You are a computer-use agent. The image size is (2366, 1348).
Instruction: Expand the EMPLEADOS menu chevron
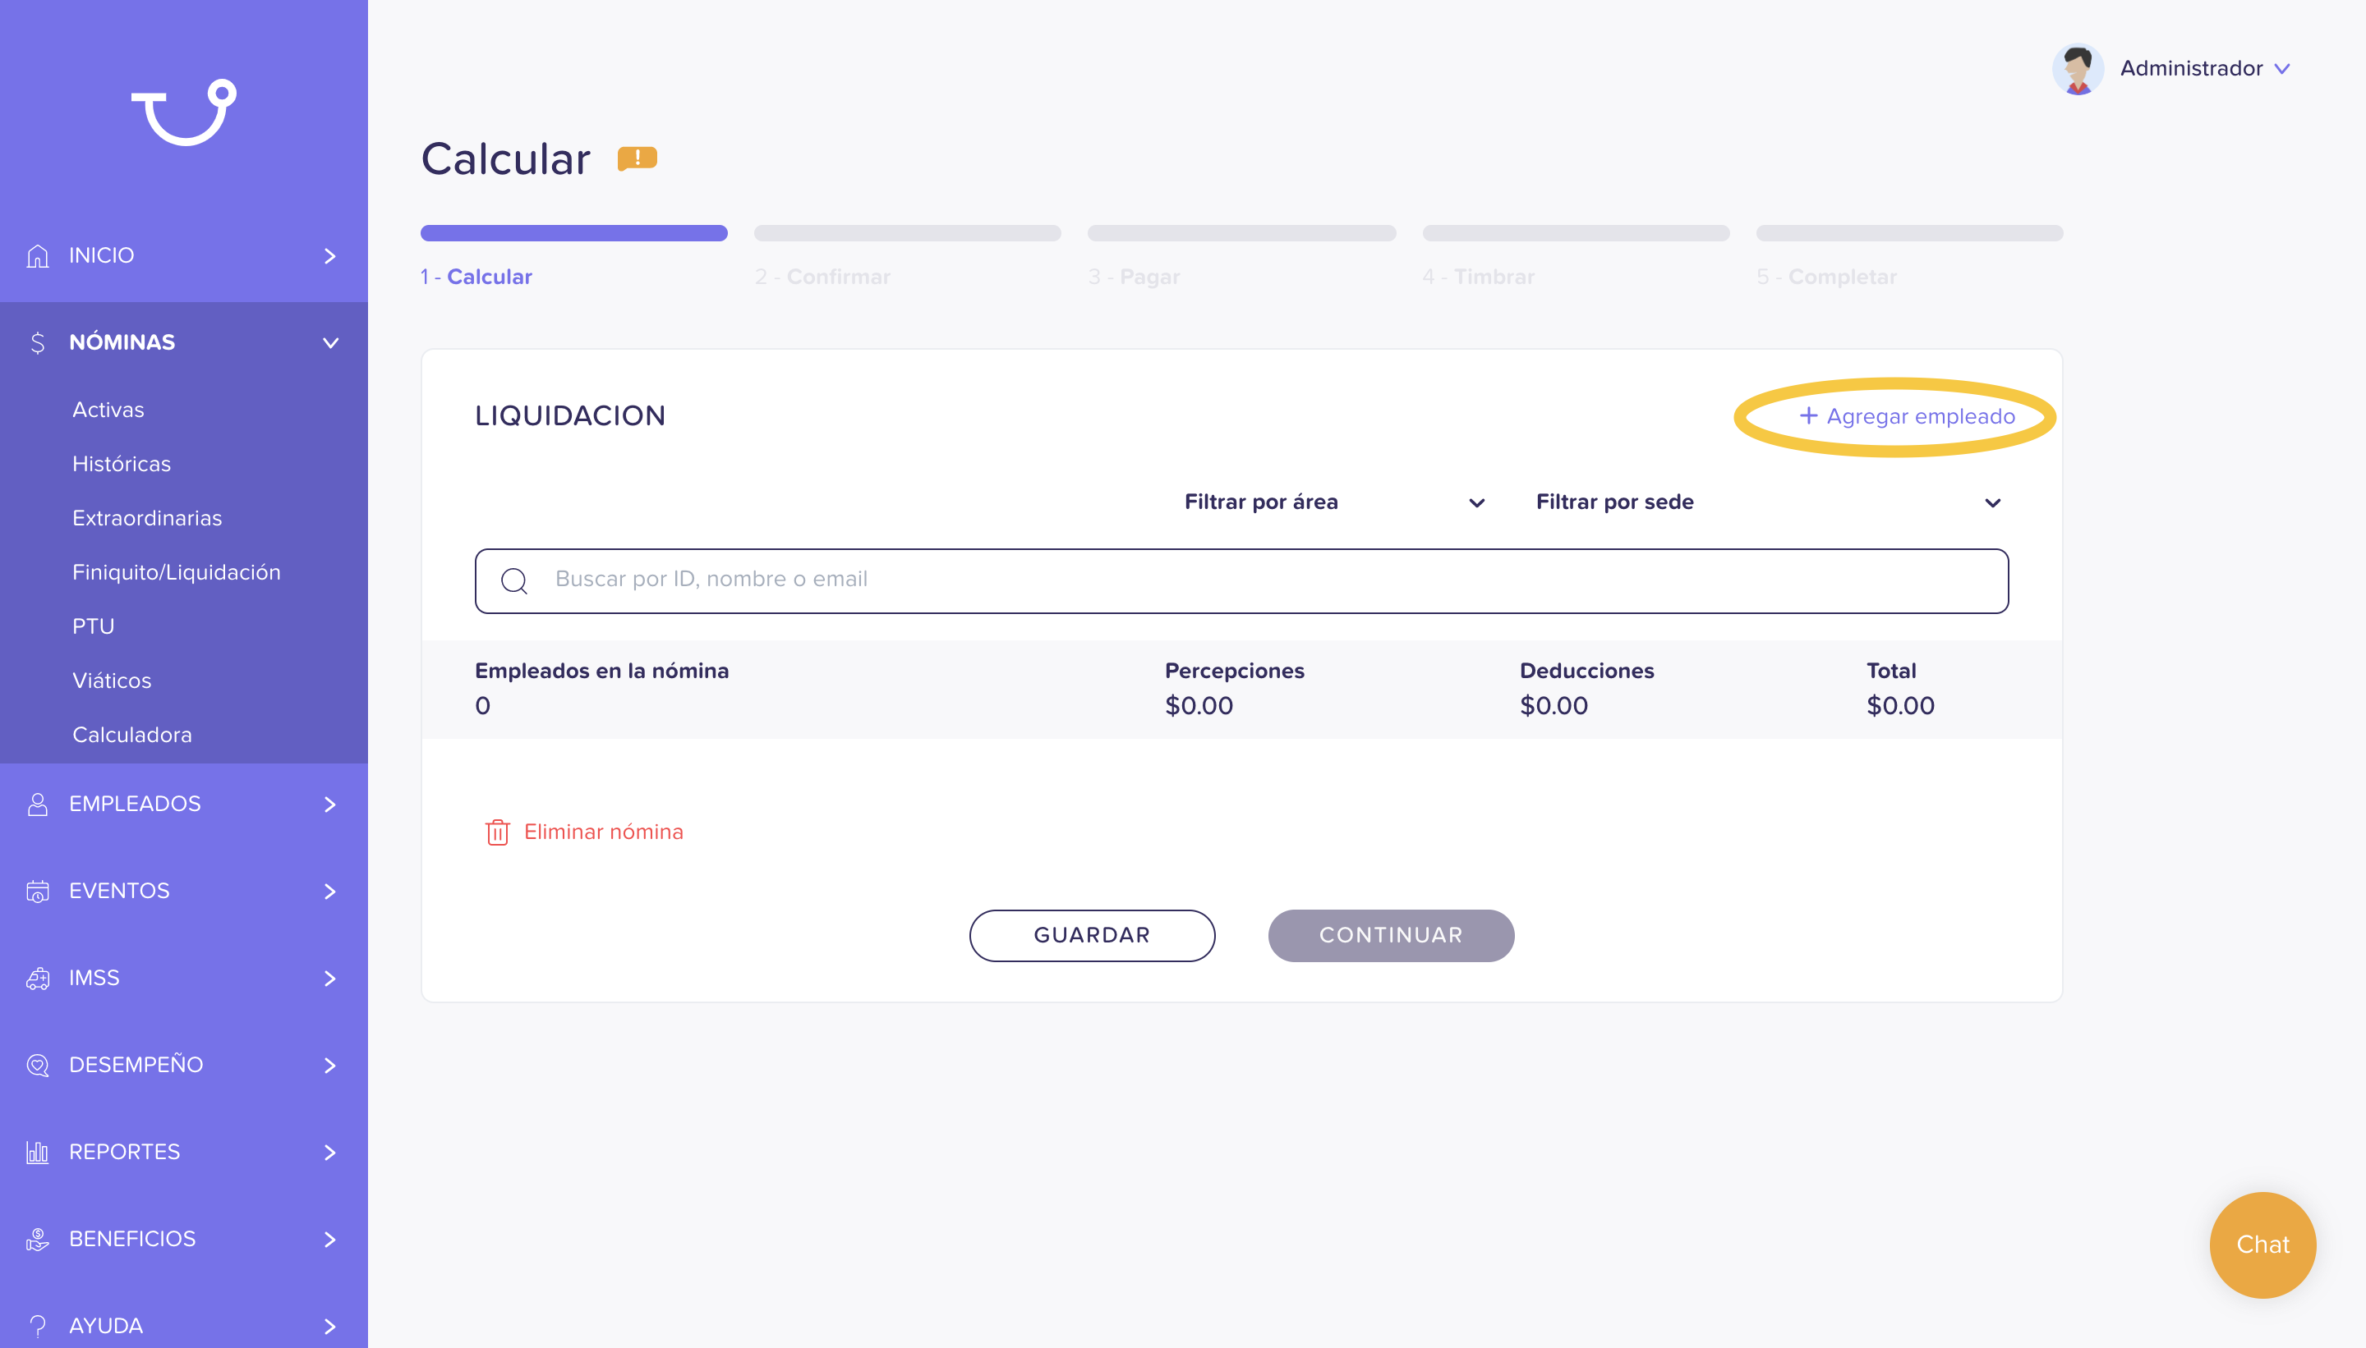point(329,804)
